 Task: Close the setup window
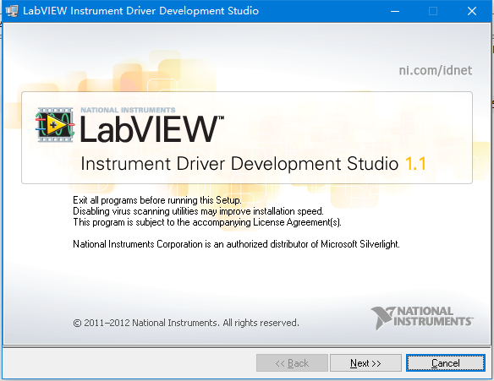[472, 11]
